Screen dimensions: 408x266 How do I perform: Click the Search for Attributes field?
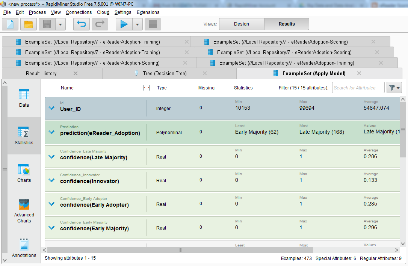(358, 87)
